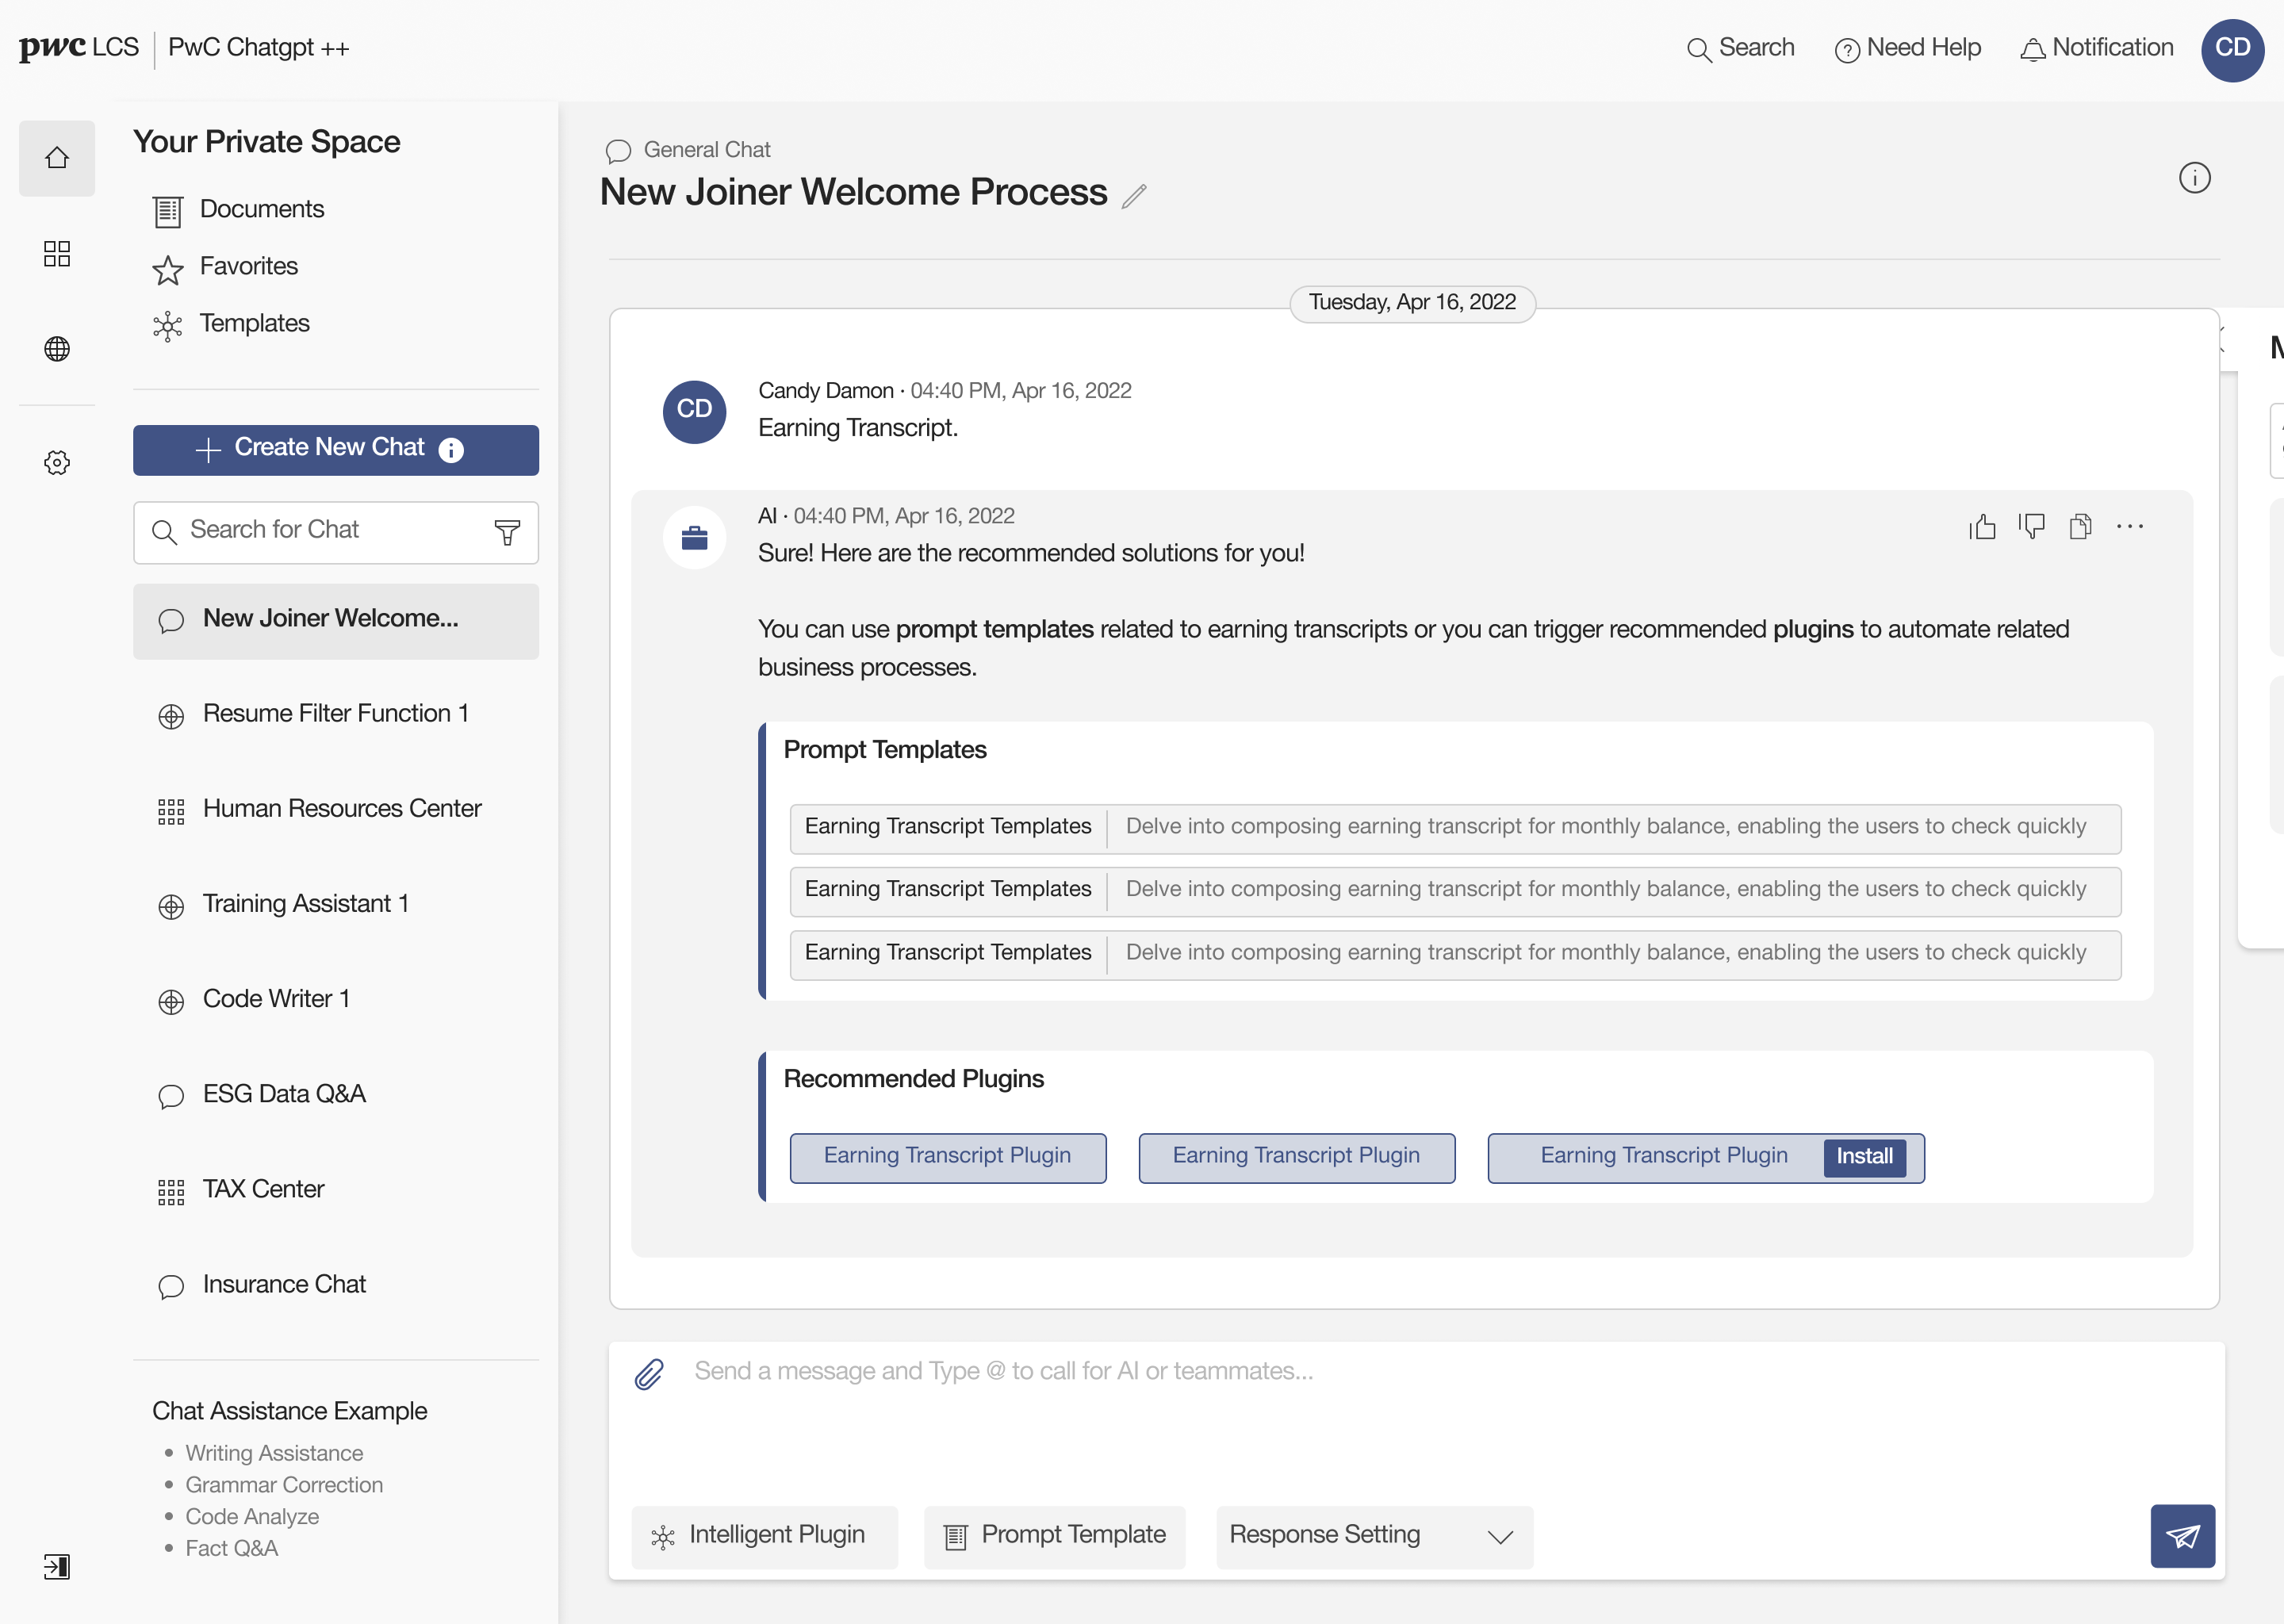Screen dimensions: 2284x1624
Task: Open chat info circle icon
Action: 2194,179
